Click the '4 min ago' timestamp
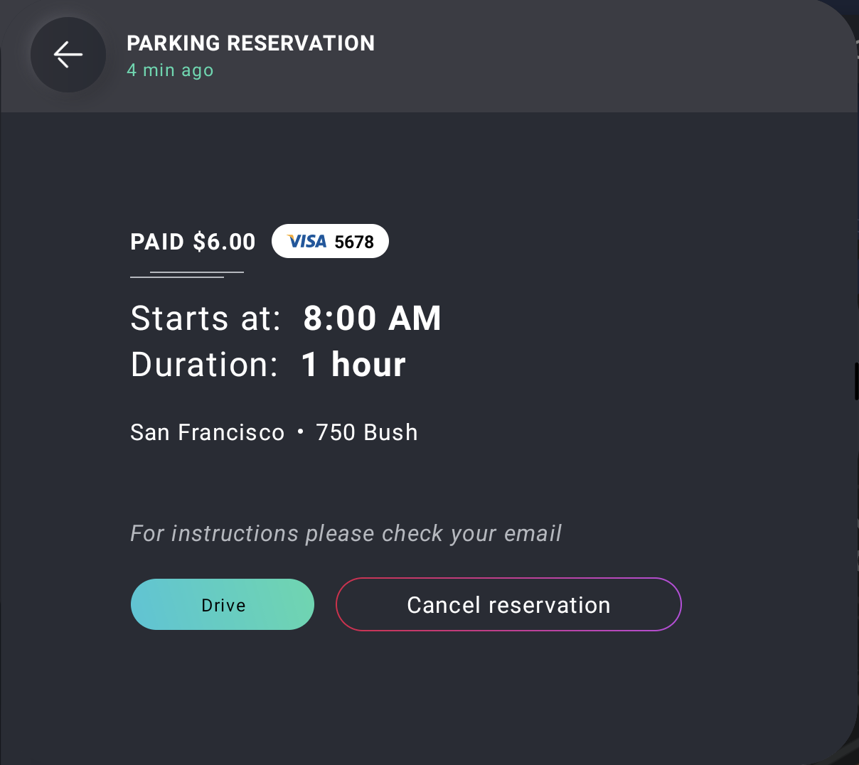 [x=170, y=70]
